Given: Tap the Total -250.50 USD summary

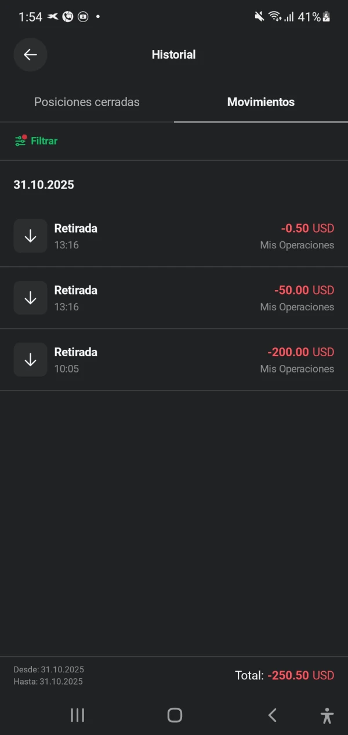Looking at the screenshot, I should coord(284,675).
